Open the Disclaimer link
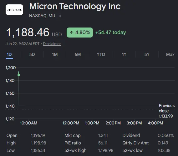 coord(52,44)
